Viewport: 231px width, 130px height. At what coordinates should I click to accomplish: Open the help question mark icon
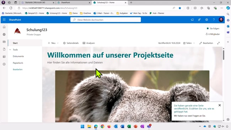click(214, 20)
